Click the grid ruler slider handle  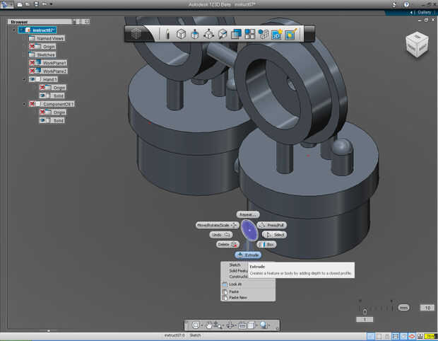pos(365,311)
